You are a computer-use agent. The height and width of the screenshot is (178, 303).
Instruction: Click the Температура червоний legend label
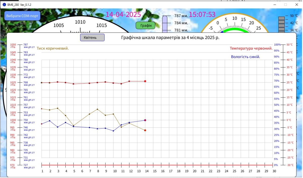click(251, 48)
